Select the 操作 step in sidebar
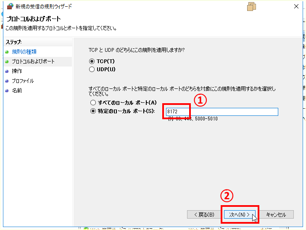 pyautogui.click(x=17, y=71)
